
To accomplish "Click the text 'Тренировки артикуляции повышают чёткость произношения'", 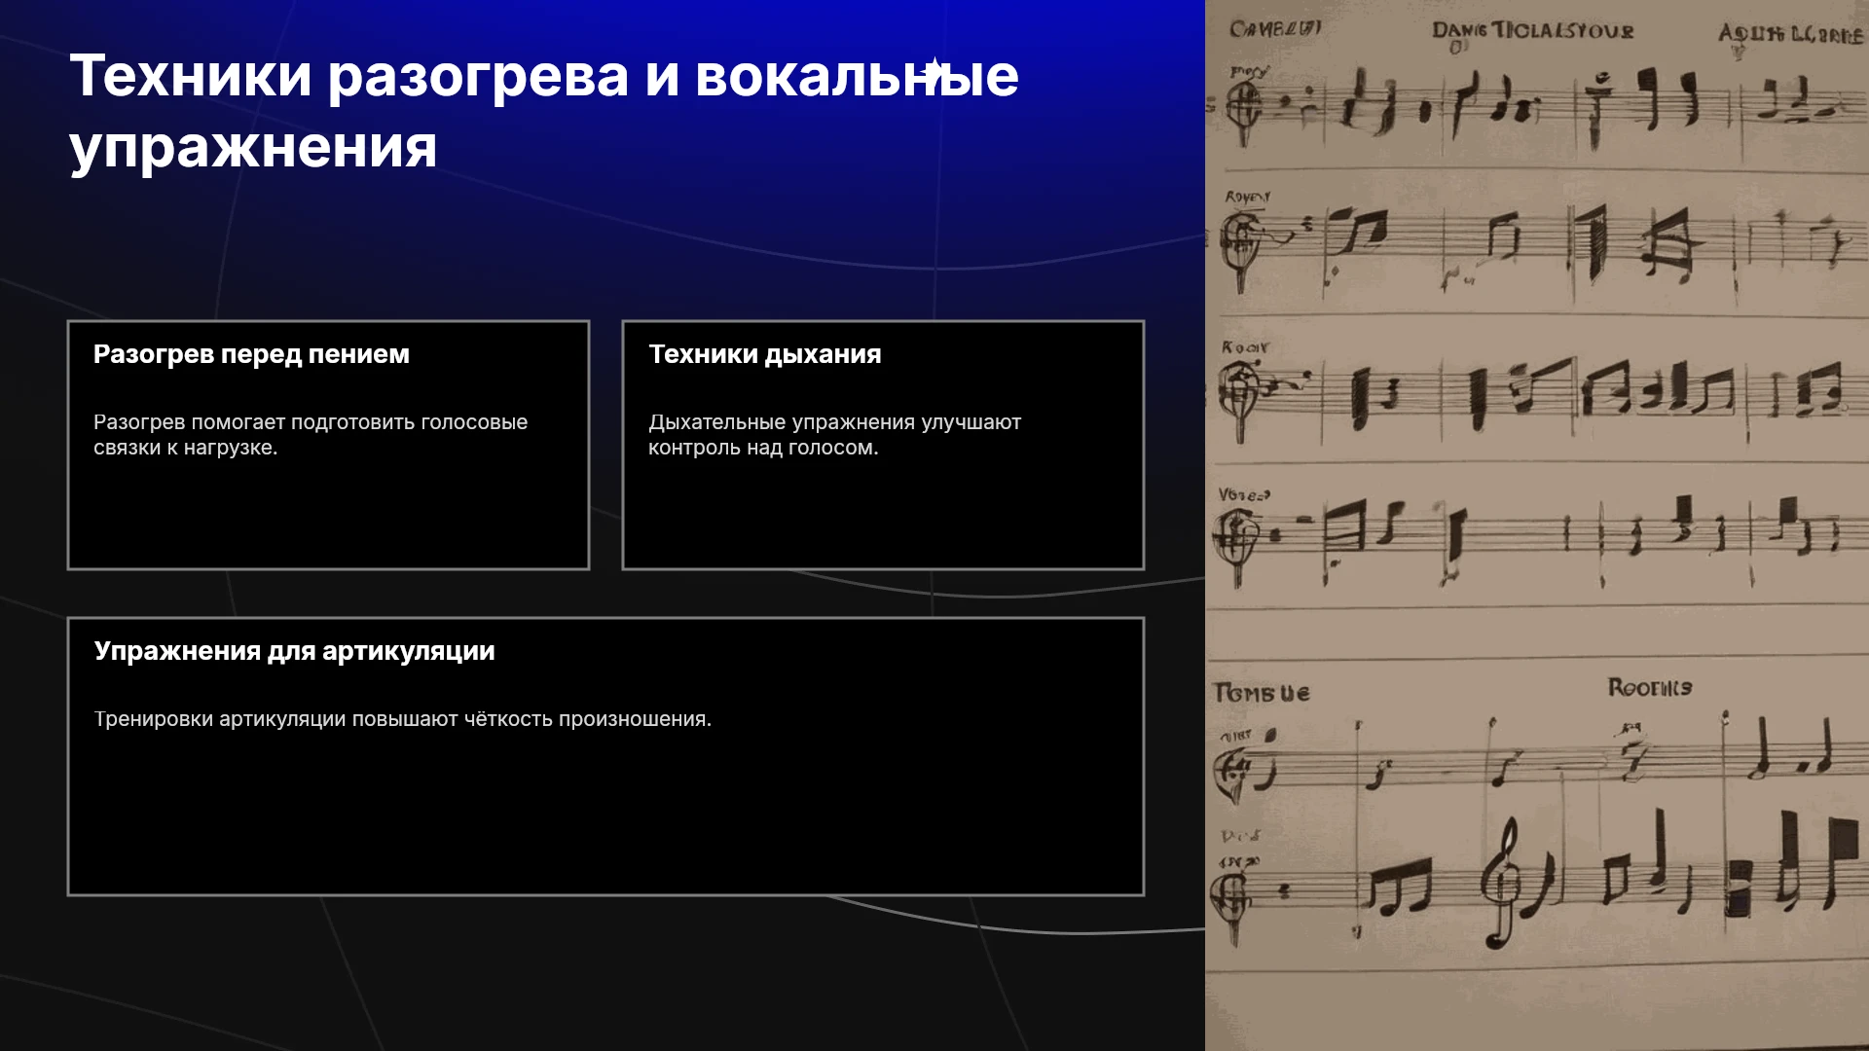I will click(x=402, y=719).
